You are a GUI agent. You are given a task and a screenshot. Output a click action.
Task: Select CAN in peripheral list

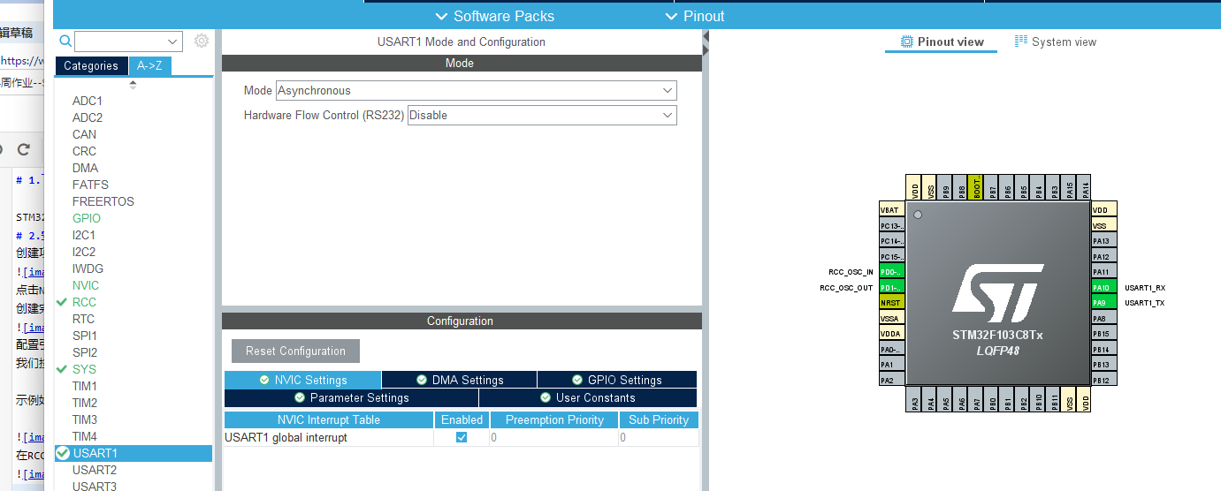coord(85,134)
